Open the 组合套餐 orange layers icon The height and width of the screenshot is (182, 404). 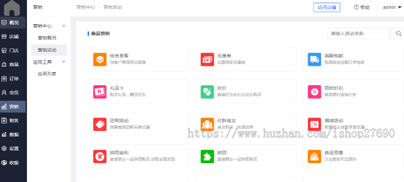(x=100, y=60)
